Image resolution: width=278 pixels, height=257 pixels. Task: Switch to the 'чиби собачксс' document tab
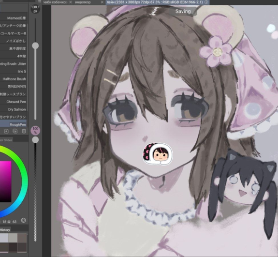pyautogui.click(x=55, y=2)
